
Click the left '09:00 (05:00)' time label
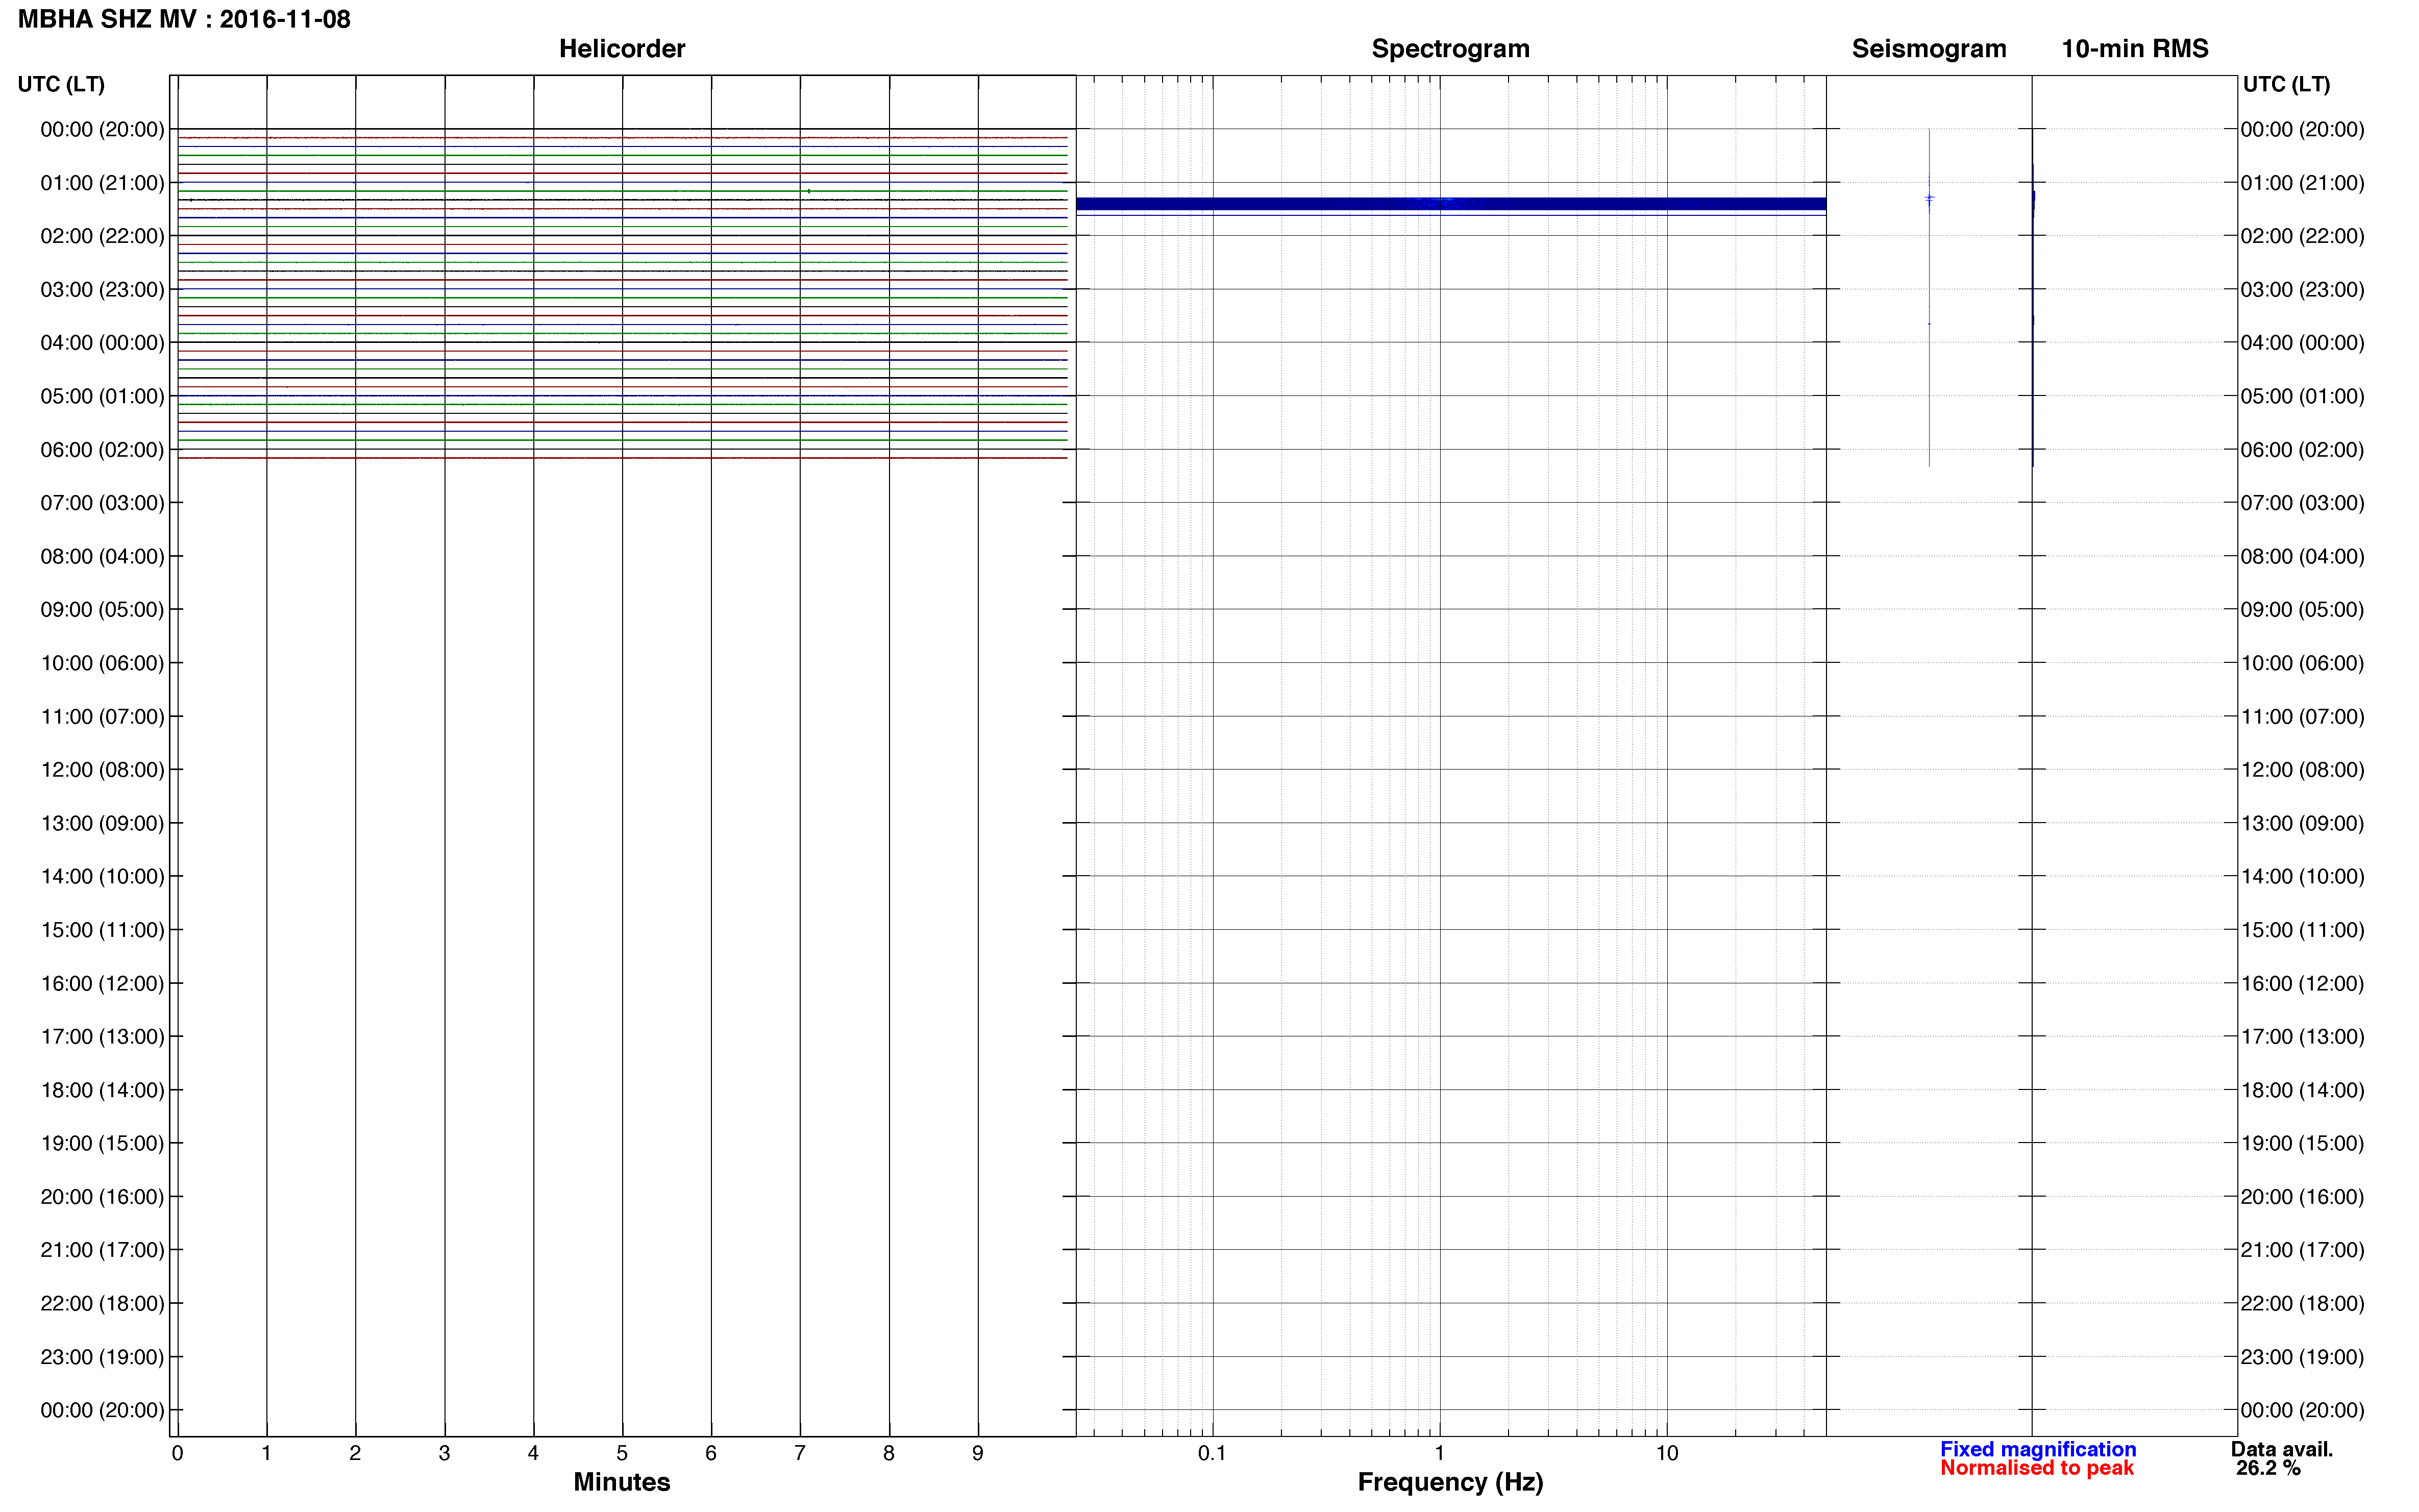tap(102, 610)
